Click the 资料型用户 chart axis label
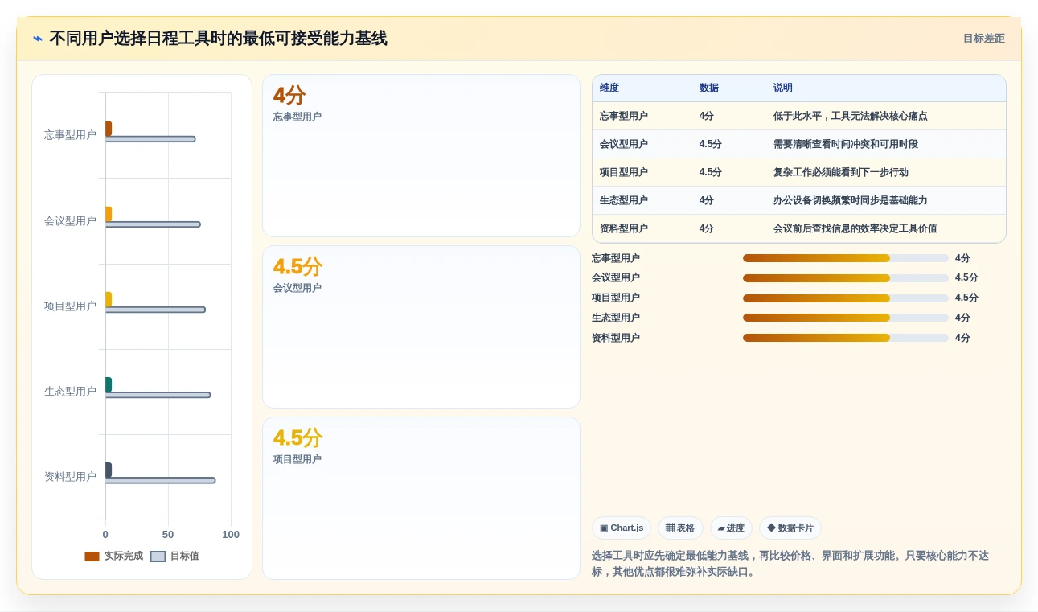This screenshot has width=1038, height=612. tap(70, 477)
